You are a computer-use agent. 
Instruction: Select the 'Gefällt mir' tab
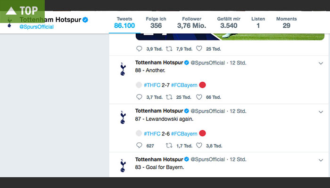(228, 23)
